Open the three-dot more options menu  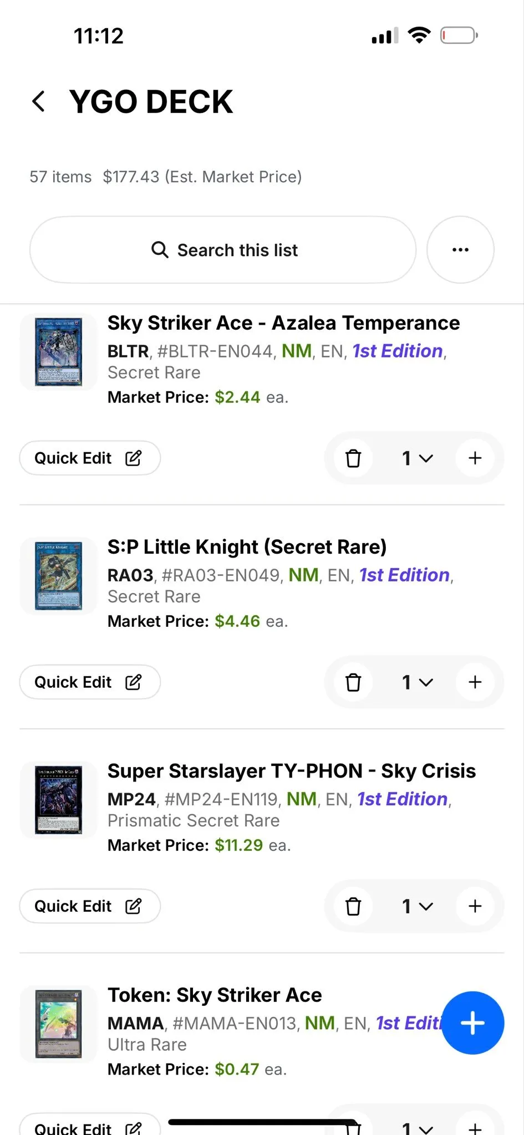point(460,250)
